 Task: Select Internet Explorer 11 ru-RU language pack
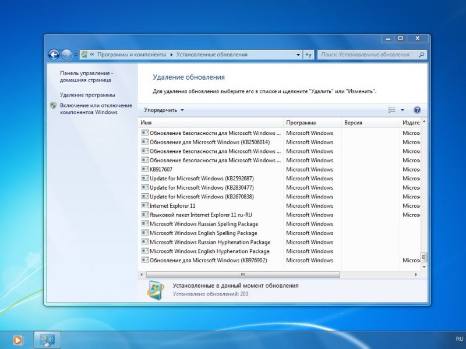pos(280,215)
